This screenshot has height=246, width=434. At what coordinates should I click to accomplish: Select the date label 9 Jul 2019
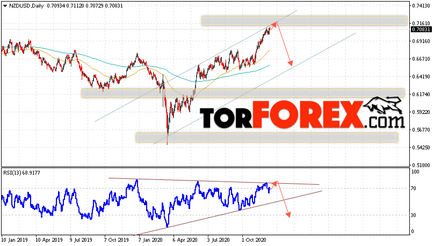click(81, 240)
